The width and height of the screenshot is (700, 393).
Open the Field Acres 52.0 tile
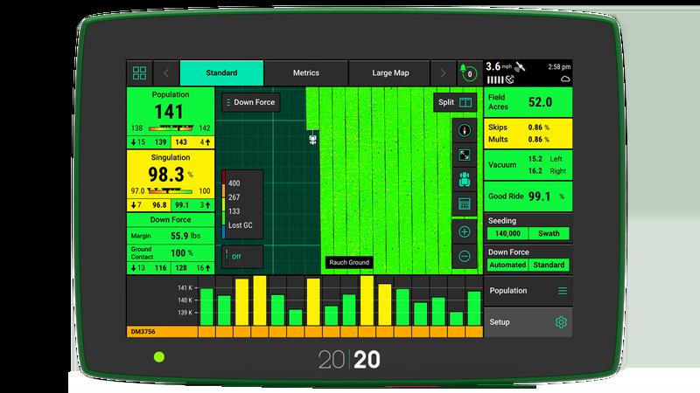coord(528,102)
